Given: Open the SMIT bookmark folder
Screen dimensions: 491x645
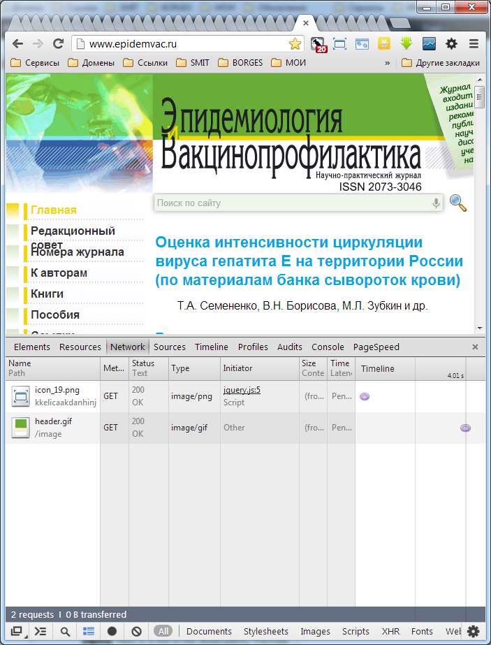Looking at the screenshot, I should (193, 63).
